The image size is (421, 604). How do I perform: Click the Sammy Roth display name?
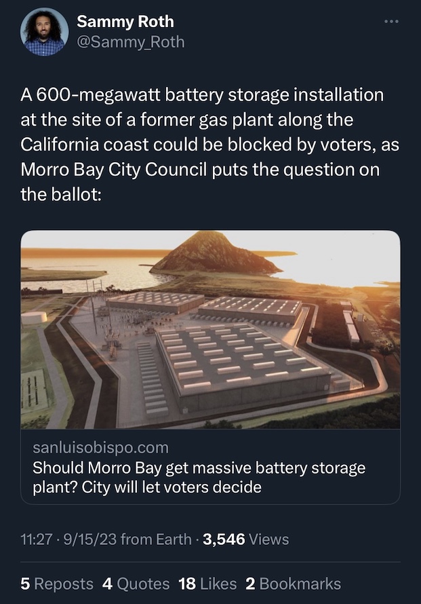[125, 22]
